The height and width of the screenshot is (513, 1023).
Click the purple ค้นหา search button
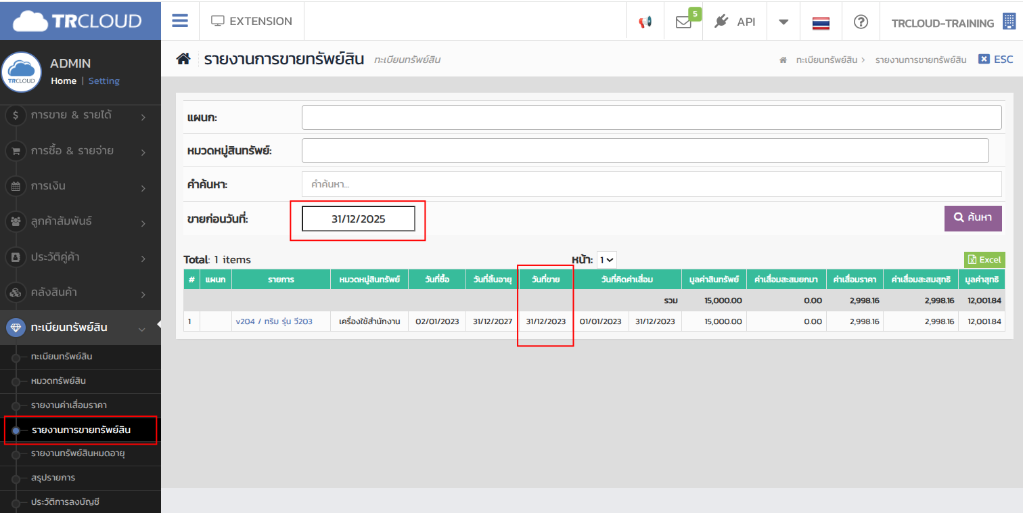[x=972, y=218]
